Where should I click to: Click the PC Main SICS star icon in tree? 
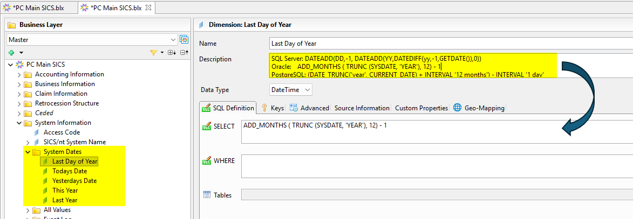[19, 65]
